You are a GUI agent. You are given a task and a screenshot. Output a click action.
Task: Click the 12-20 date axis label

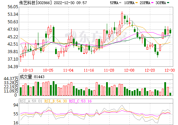pyautogui.click(x=150, y=70)
